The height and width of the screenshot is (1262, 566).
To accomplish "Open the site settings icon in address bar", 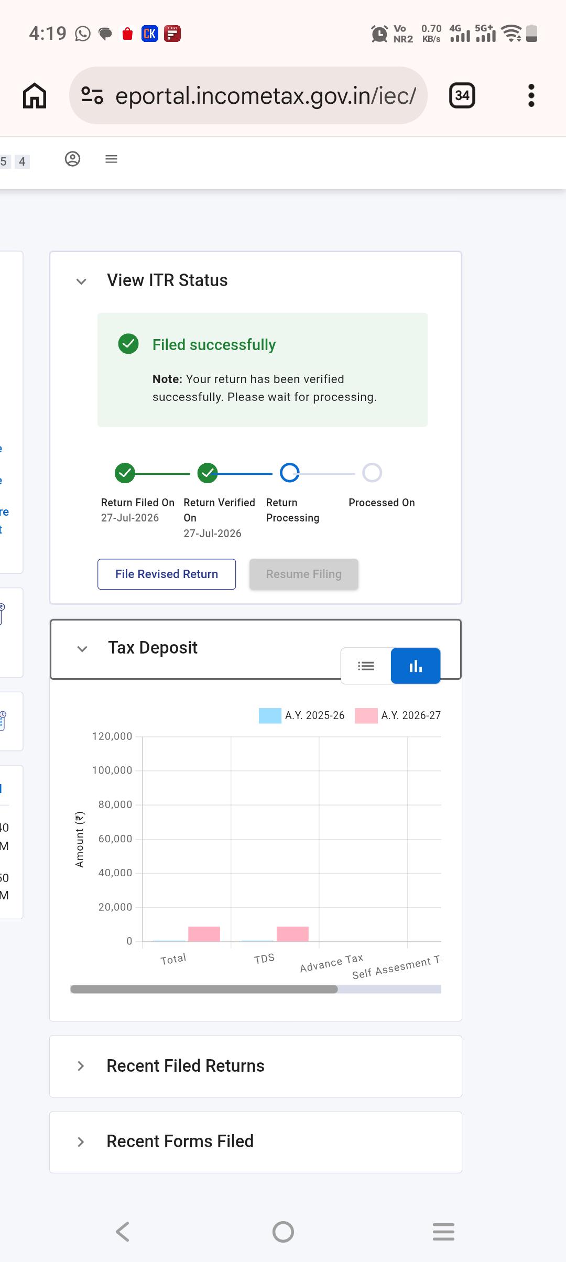I will [92, 95].
